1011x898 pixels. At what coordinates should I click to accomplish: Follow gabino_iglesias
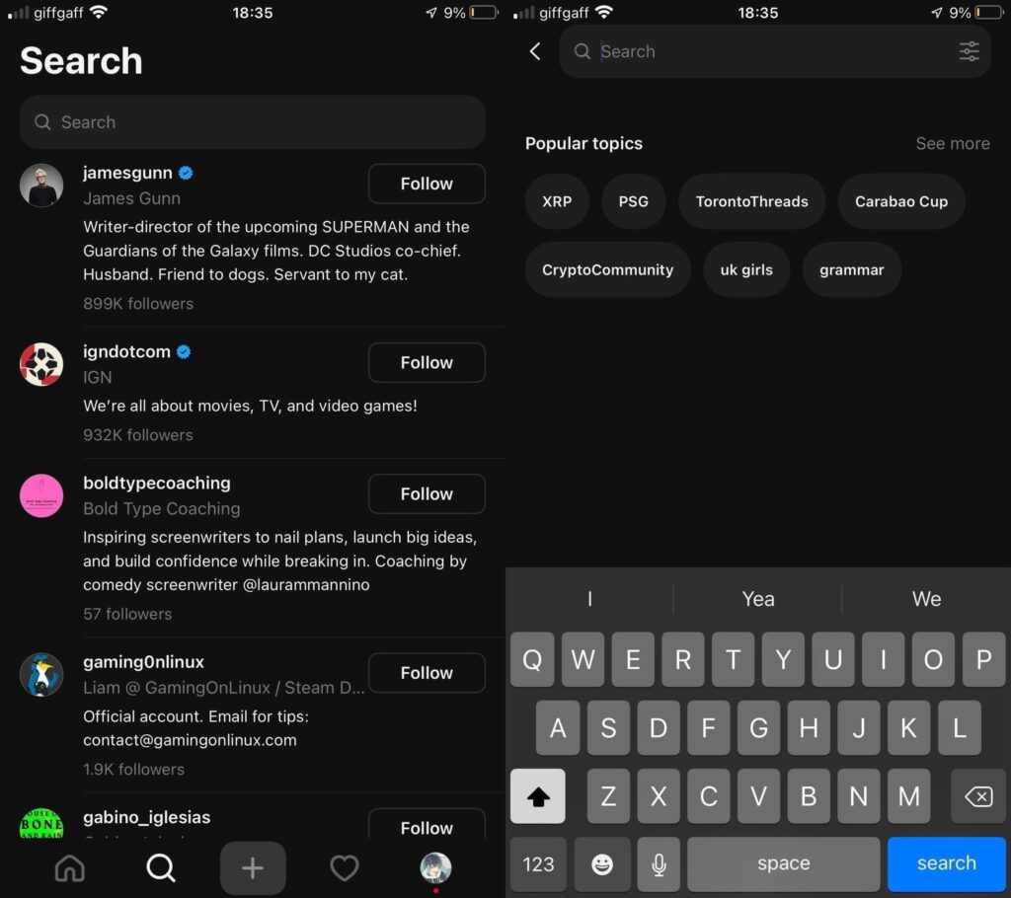427,824
